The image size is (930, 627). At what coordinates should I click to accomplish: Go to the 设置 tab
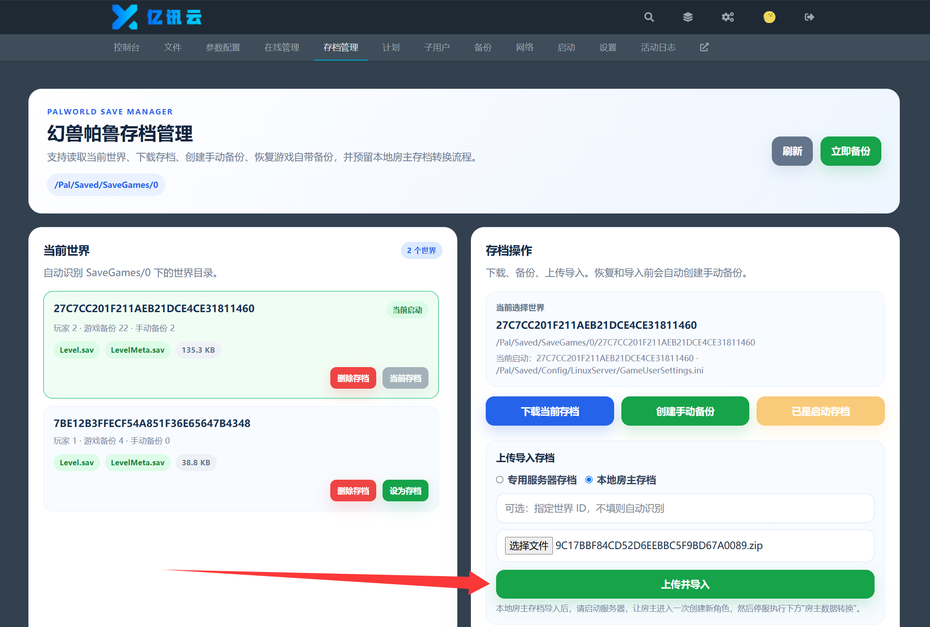608,47
